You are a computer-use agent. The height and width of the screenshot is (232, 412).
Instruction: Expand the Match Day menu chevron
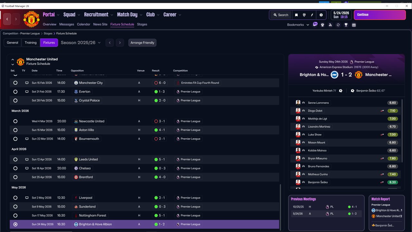tap(141, 15)
